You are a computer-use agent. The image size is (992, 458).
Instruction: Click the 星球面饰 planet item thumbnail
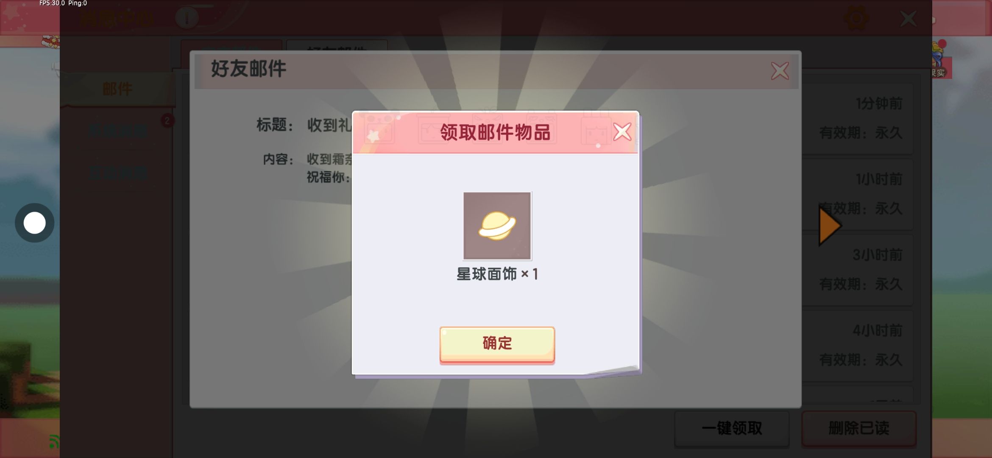tap(497, 226)
